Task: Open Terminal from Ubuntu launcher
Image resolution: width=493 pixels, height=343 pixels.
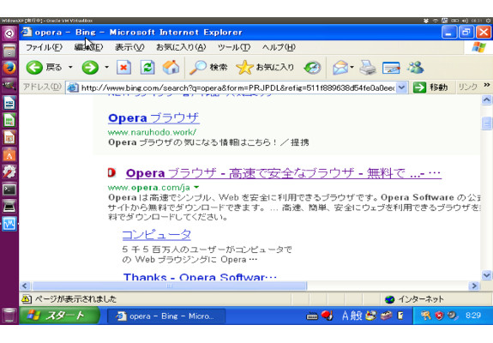Action: (9, 190)
